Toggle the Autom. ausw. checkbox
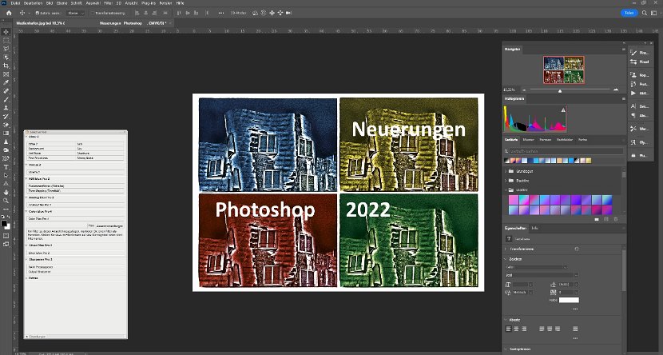 [x=38, y=13]
